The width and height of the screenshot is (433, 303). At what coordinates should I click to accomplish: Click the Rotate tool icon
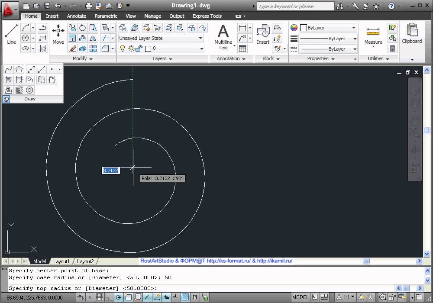pyautogui.click(x=82, y=28)
